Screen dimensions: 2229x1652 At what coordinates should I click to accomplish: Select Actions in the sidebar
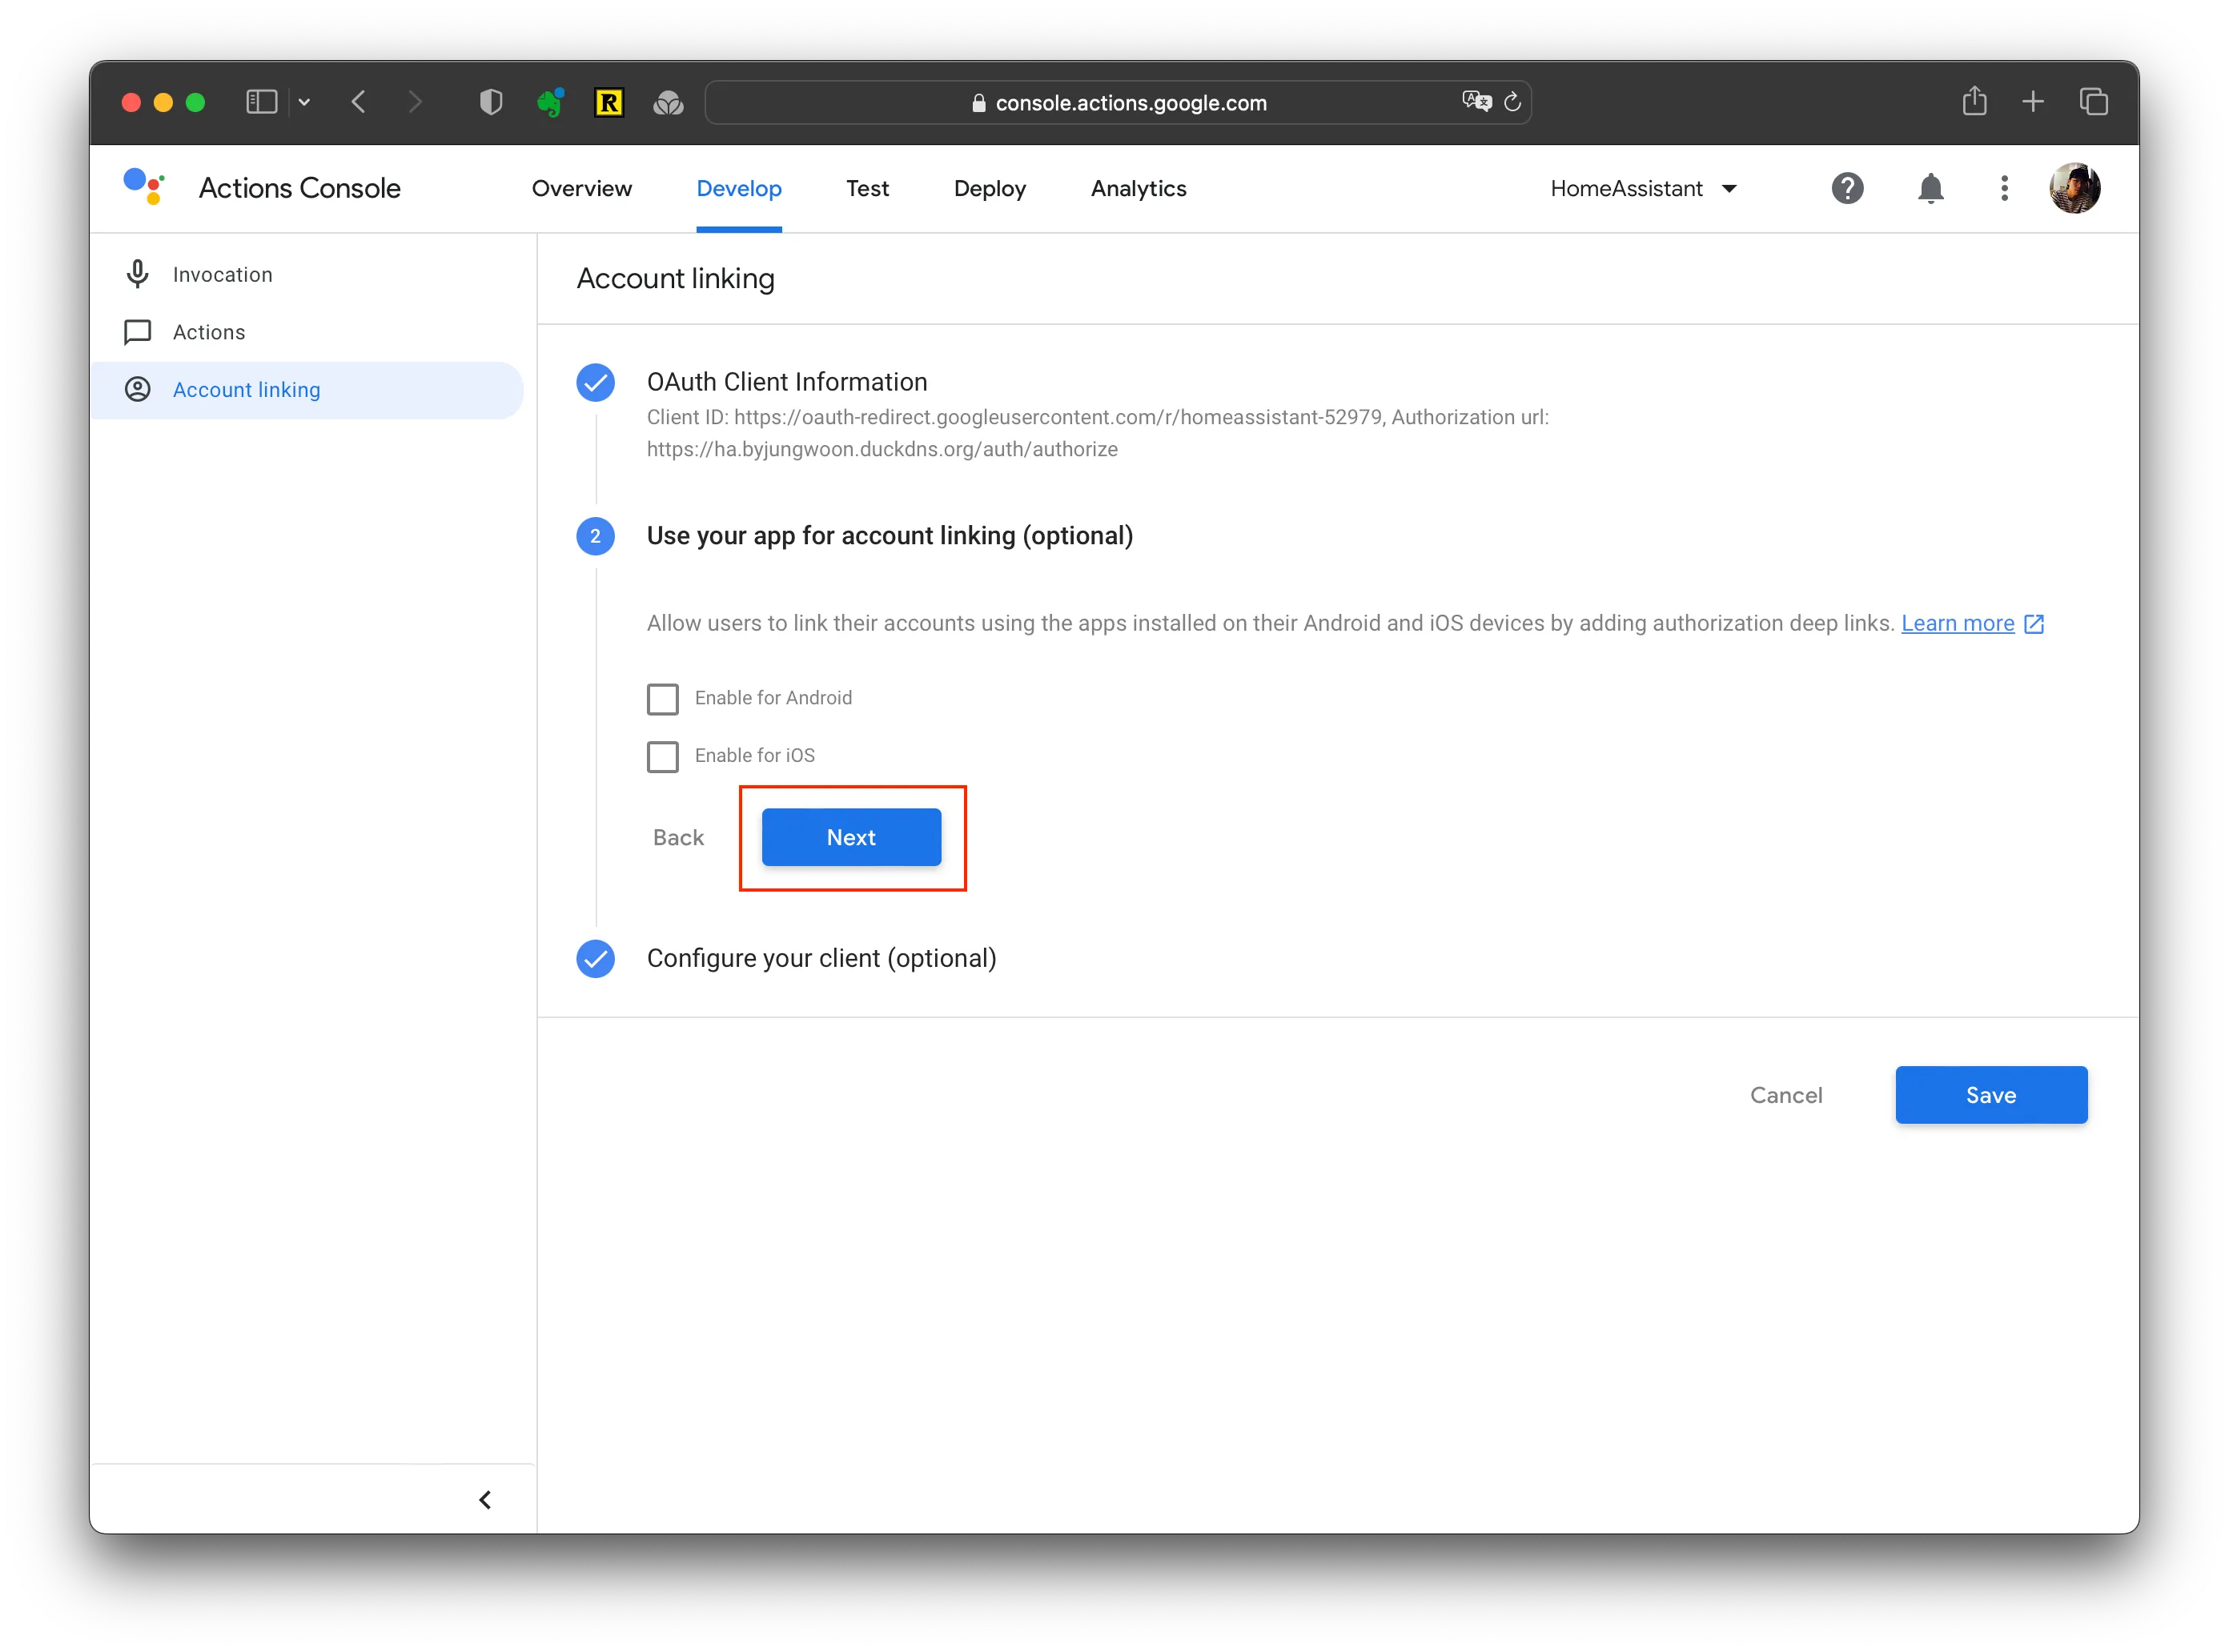[306, 332]
